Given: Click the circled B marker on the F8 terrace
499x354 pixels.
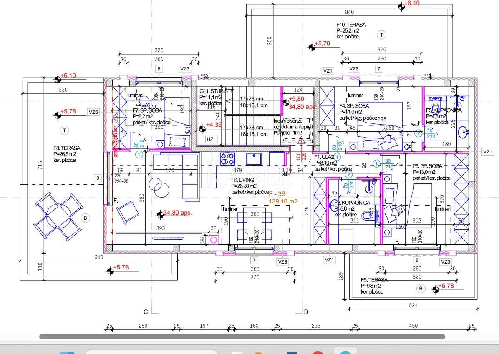Looking at the screenshot, I should 85,217.
